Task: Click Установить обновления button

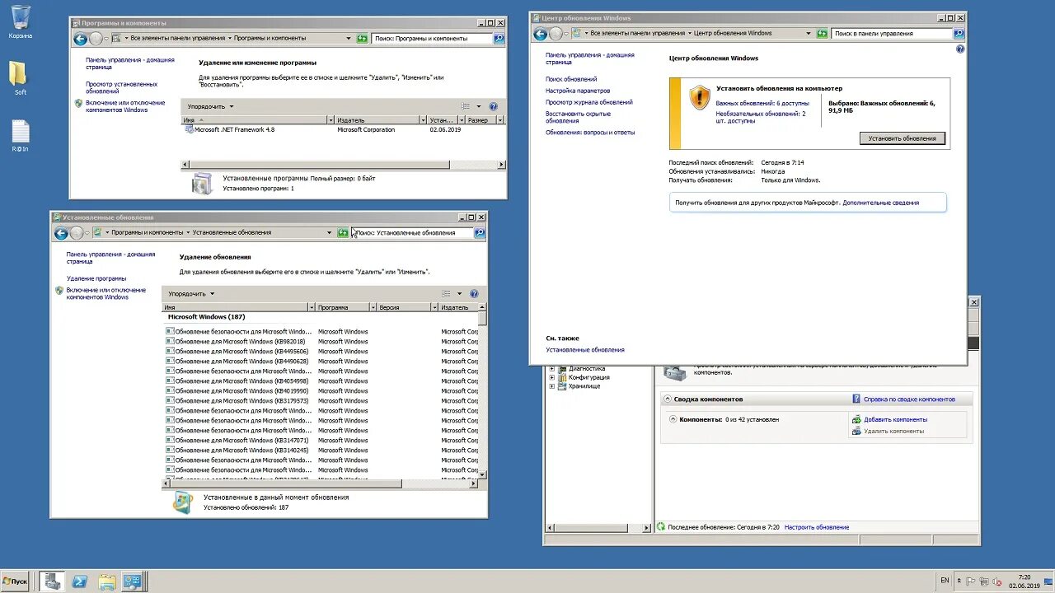Action: 902,138
